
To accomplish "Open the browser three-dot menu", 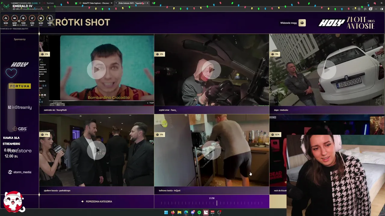I will (x=376, y=9).
